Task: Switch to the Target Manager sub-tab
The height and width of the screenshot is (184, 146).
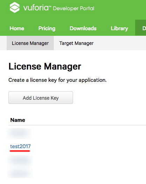Action: (x=76, y=43)
